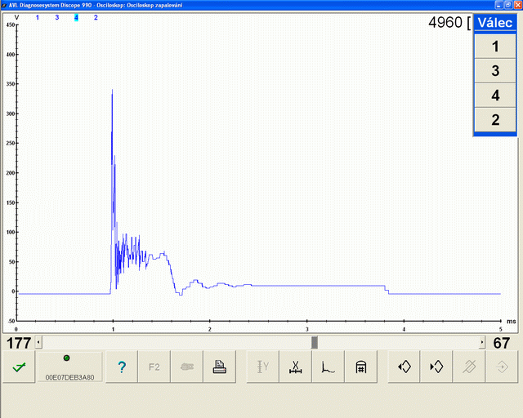Viewport: 523px width, 418px height.
Task: Select cylinder 3 in the Válec panel
Action: coord(495,71)
